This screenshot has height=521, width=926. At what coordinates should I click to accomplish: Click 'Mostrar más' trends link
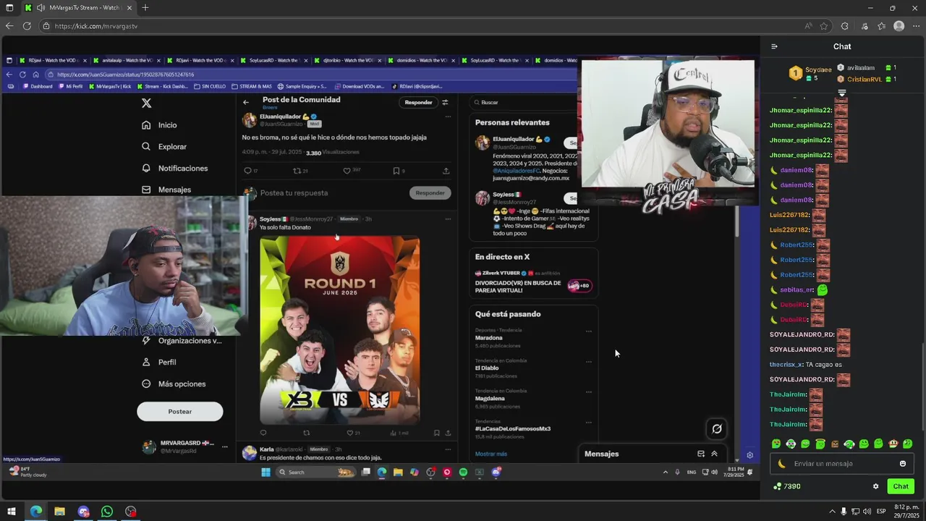(491, 454)
